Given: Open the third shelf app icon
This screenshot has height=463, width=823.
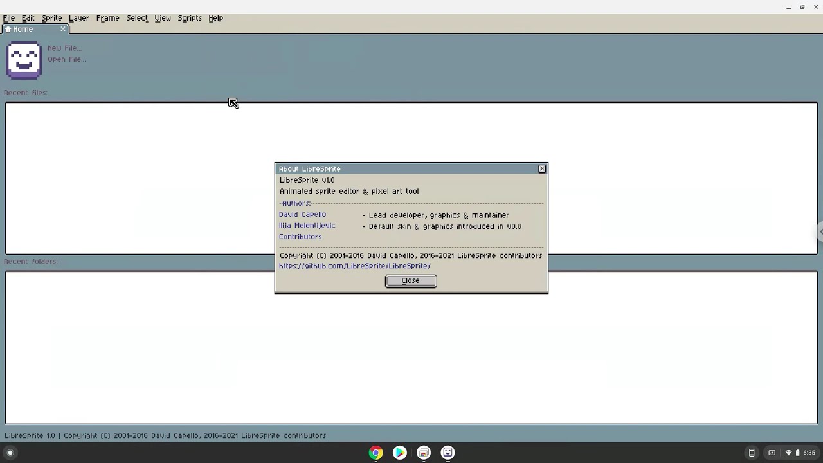Looking at the screenshot, I should tap(424, 453).
